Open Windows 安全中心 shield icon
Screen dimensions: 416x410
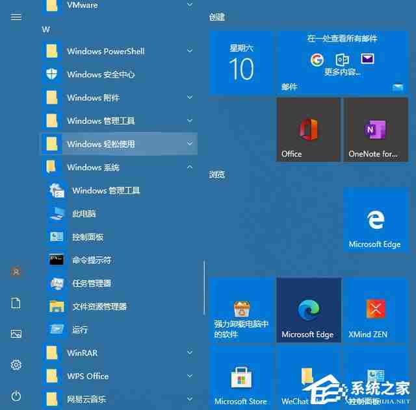click(52, 74)
